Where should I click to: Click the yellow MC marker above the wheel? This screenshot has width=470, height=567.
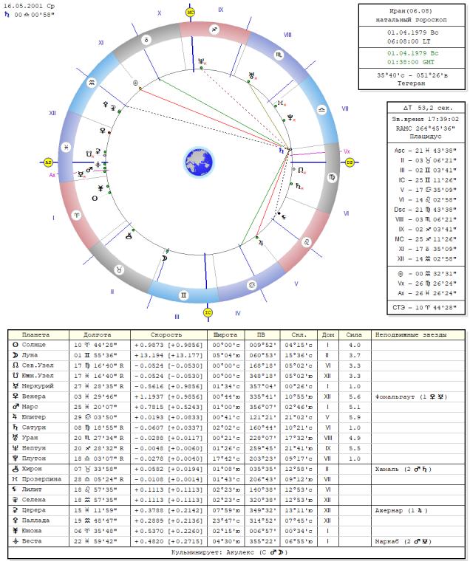coord(190,13)
